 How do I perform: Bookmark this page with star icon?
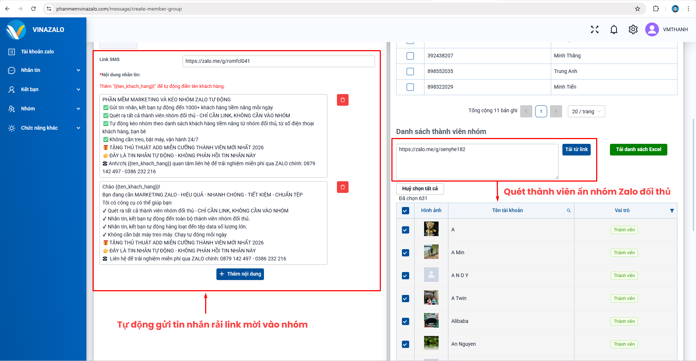click(x=637, y=9)
